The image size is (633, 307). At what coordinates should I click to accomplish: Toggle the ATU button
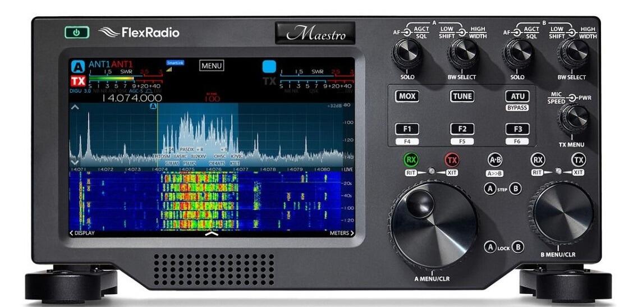pyautogui.click(x=517, y=96)
